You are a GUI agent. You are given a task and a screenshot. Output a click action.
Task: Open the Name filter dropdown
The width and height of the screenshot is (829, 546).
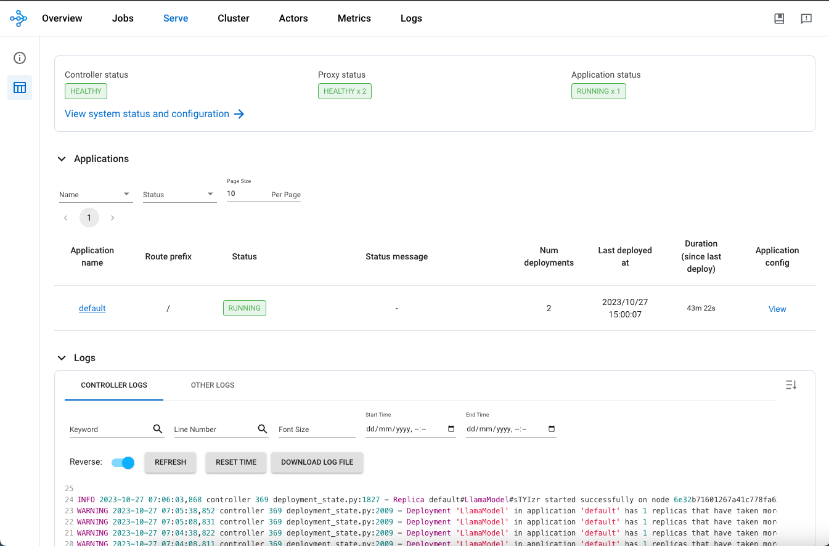pos(96,194)
